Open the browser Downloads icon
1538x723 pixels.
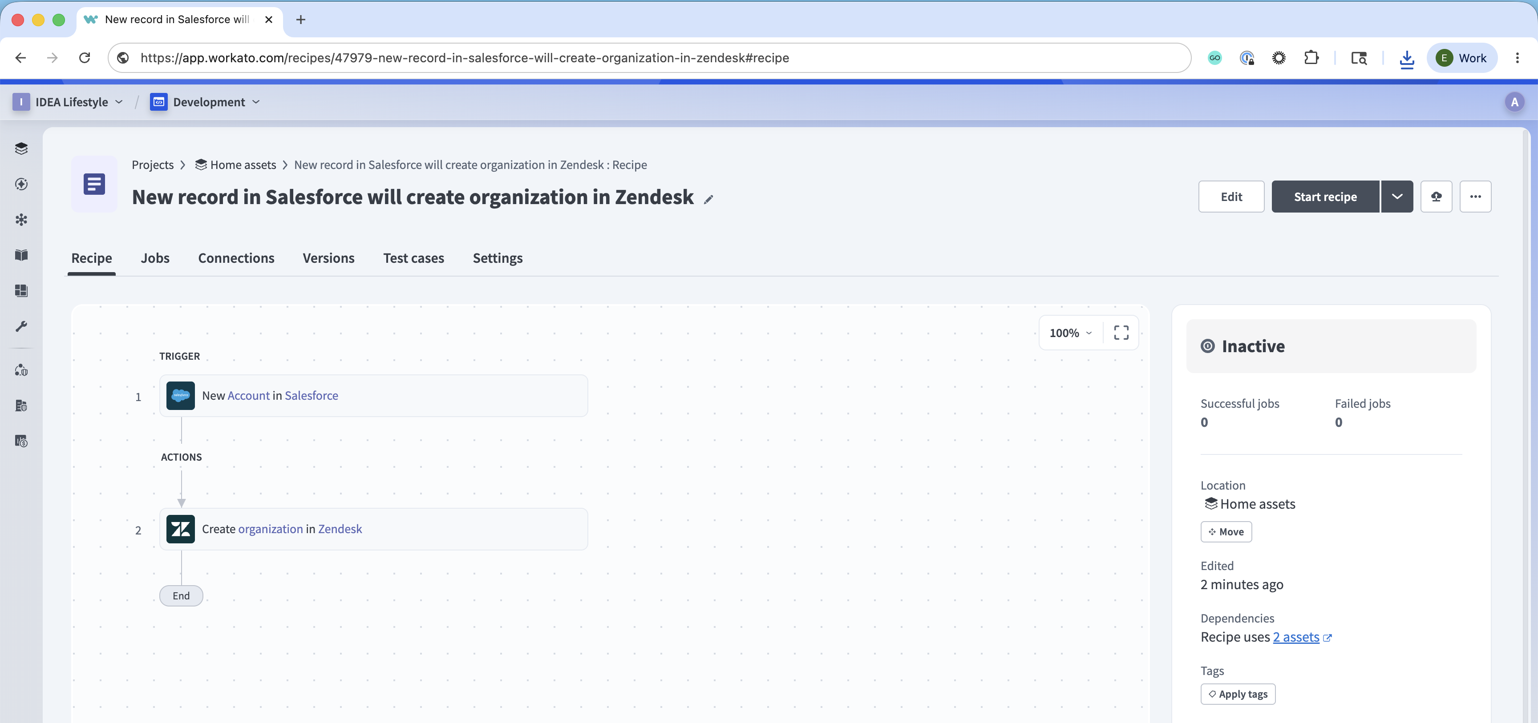1407,58
